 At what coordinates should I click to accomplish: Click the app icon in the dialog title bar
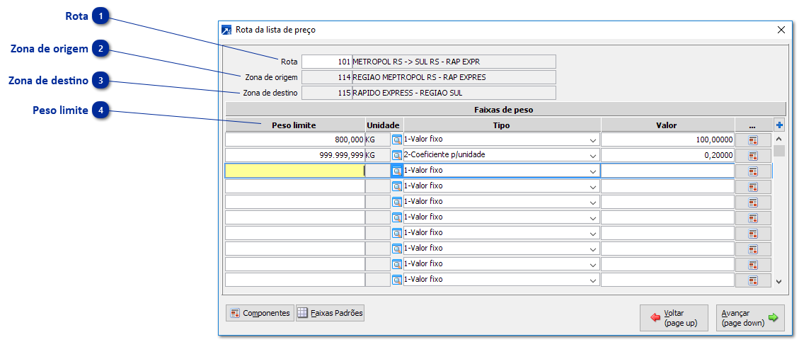tap(226, 30)
